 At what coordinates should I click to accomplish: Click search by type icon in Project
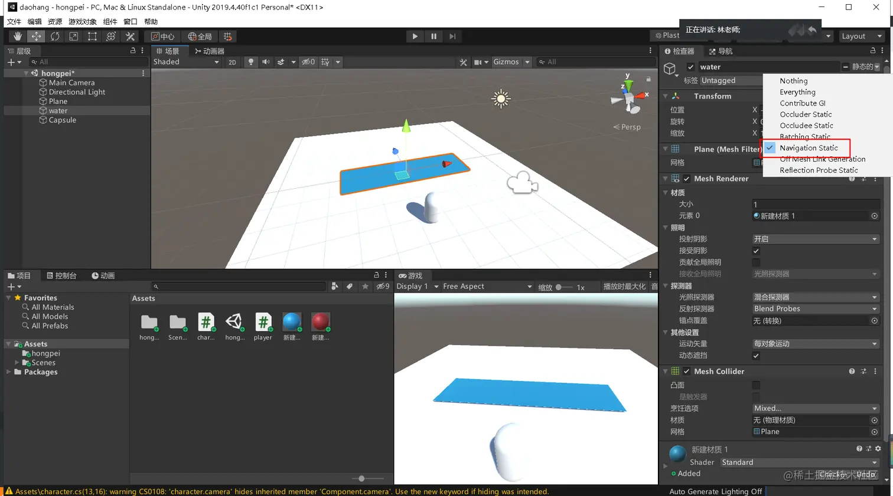(x=335, y=287)
